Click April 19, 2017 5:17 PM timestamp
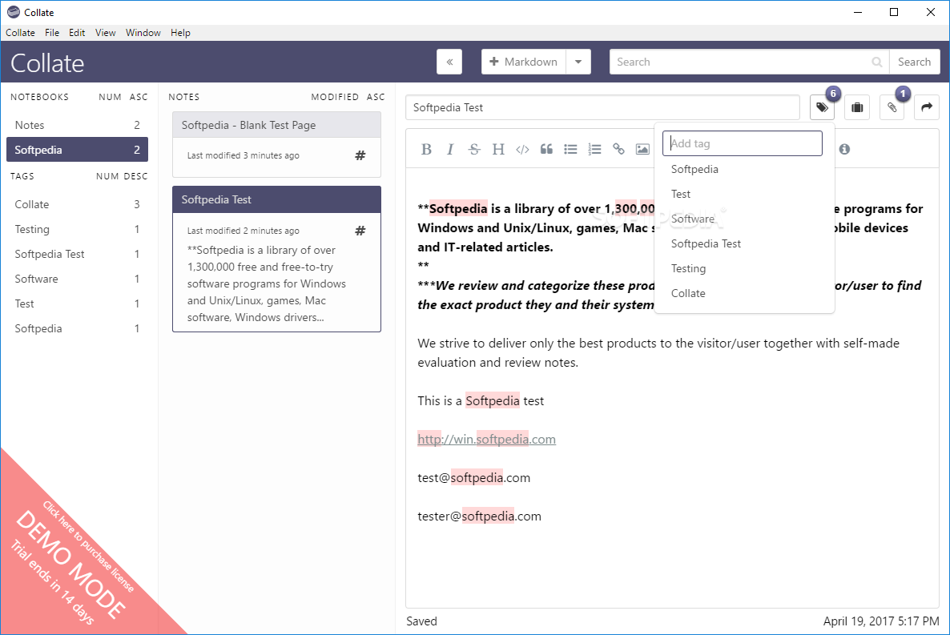Viewport: 950px width, 635px height. pos(881,621)
